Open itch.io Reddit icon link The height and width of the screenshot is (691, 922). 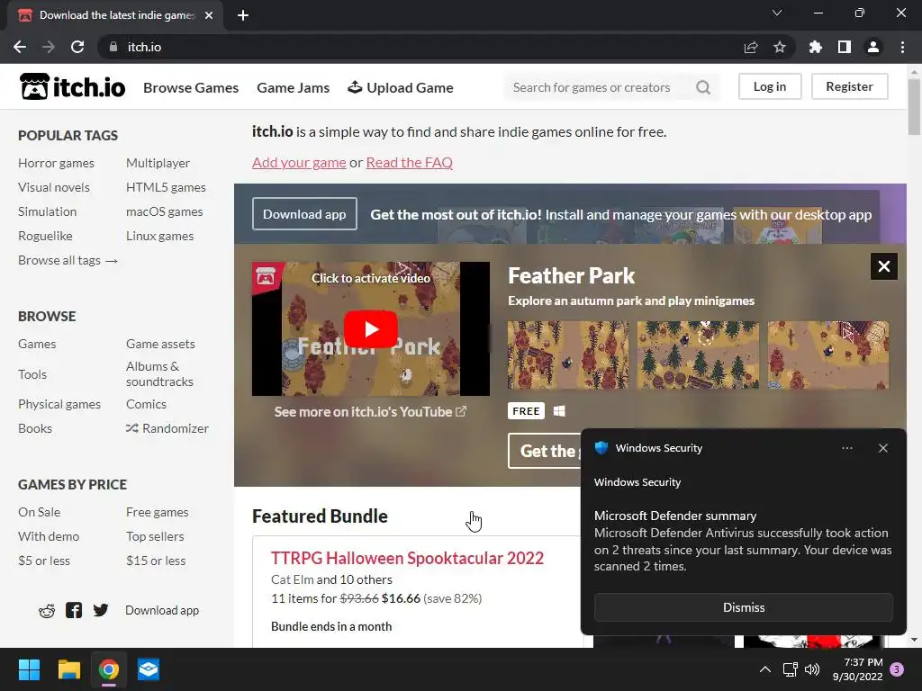tap(47, 611)
